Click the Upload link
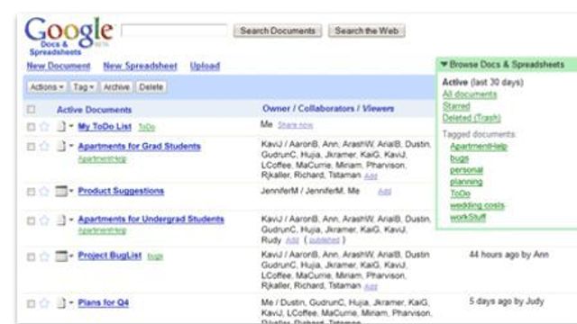This screenshot has height=324, width=577. tap(205, 66)
